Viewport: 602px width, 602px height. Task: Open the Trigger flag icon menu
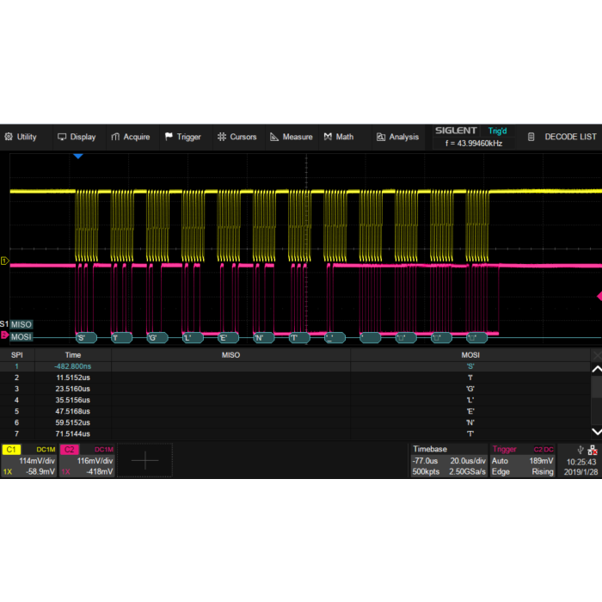pos(169,137)
